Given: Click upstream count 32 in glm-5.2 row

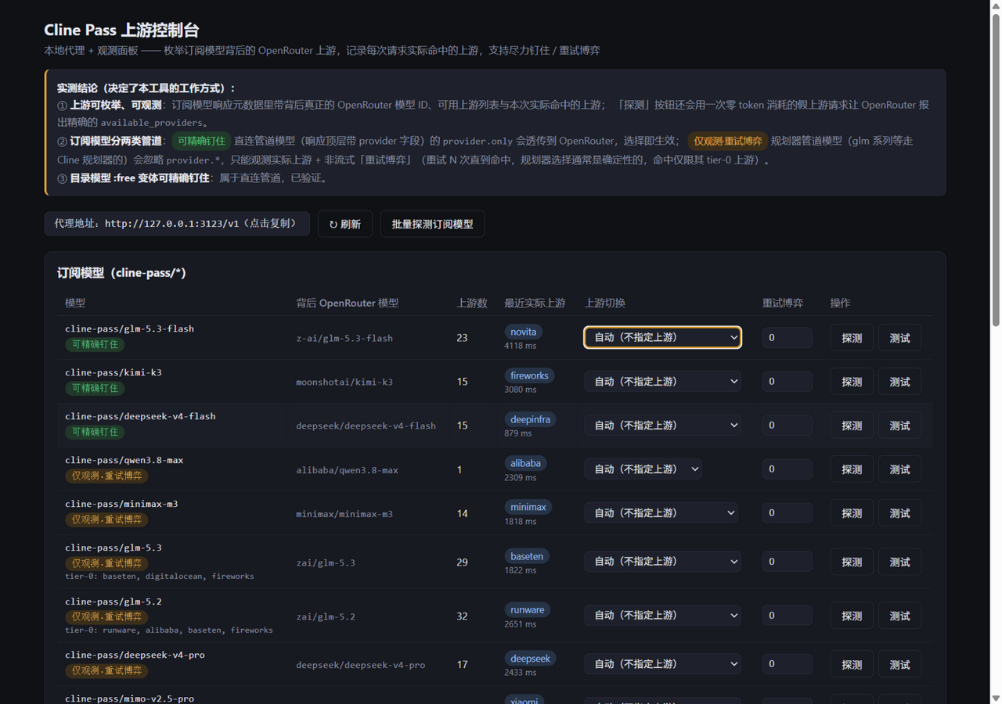Looking at the screenshot, I should point(462,616).
